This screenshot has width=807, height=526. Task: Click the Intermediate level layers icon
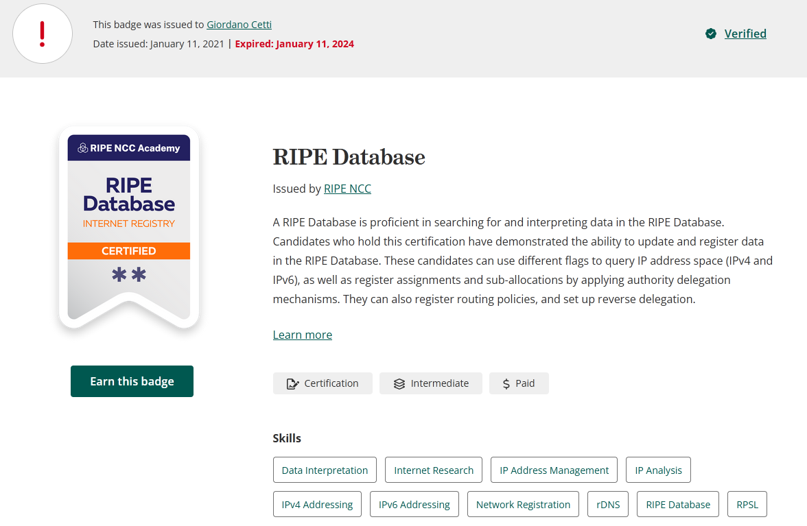(x=399, y=383)
